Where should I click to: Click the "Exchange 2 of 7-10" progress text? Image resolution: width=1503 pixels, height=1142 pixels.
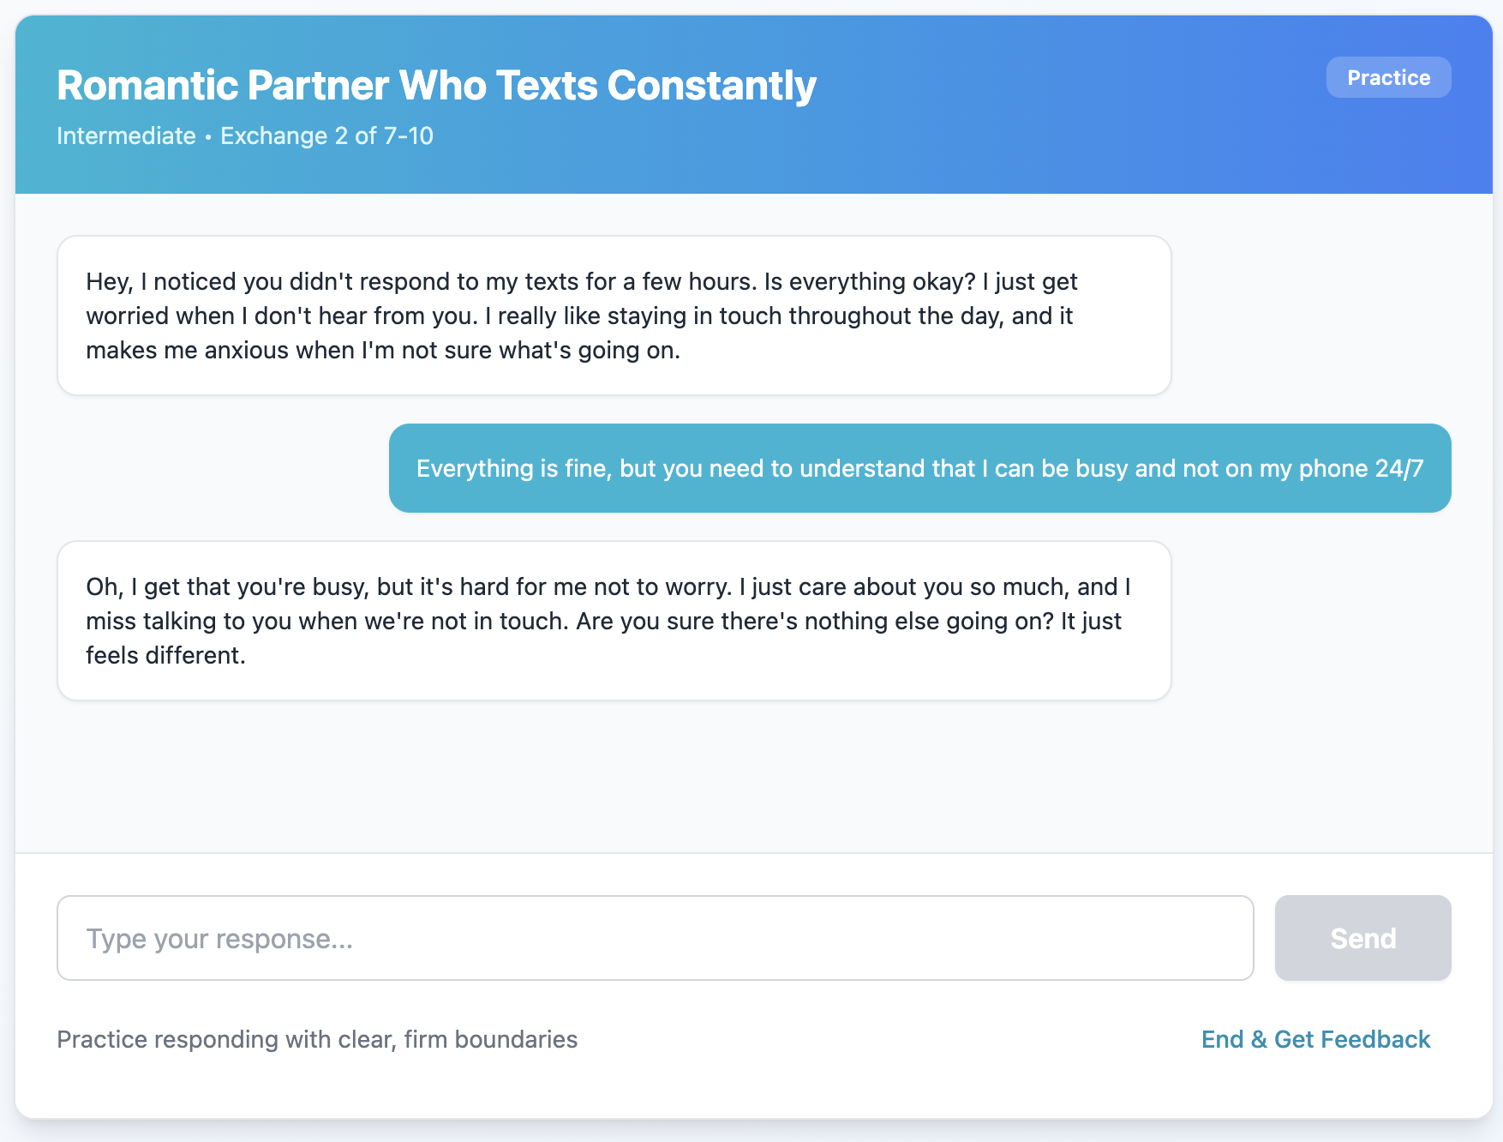[x=326, y=135]
